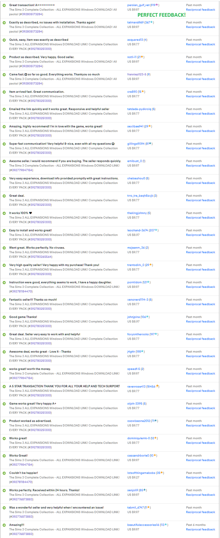Screen dimensions: 220x538
Task: Click positive icon beside "Fantastic seller!!! Thanks so much!"
Action: click(x=4, y=300)
